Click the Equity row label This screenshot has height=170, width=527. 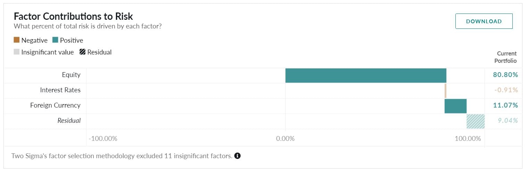[x=71, y=75]
